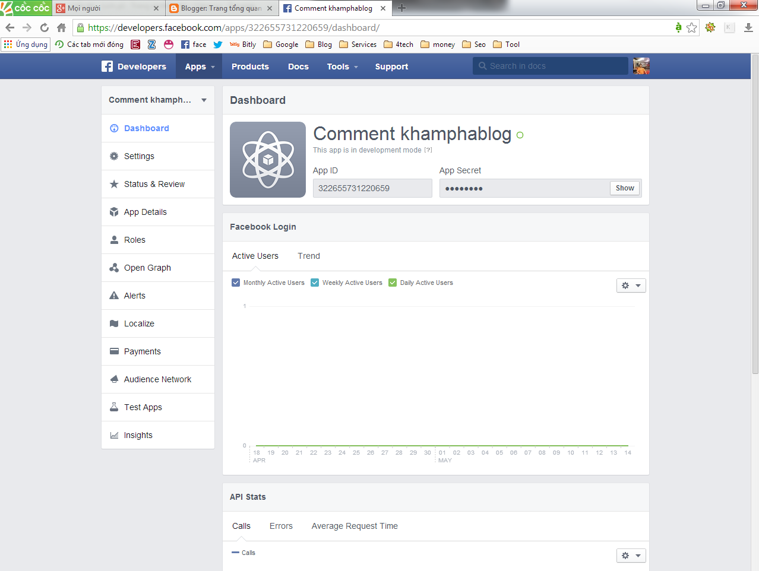This screenshot has height=571, width=759.
Task: Uncheck Monthly Active Users checkbox
Action: click(x=236, y=283)
